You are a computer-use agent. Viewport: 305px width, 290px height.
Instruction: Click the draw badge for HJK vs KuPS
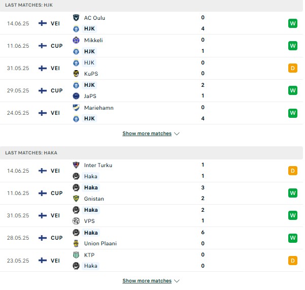tap(293, 68)
